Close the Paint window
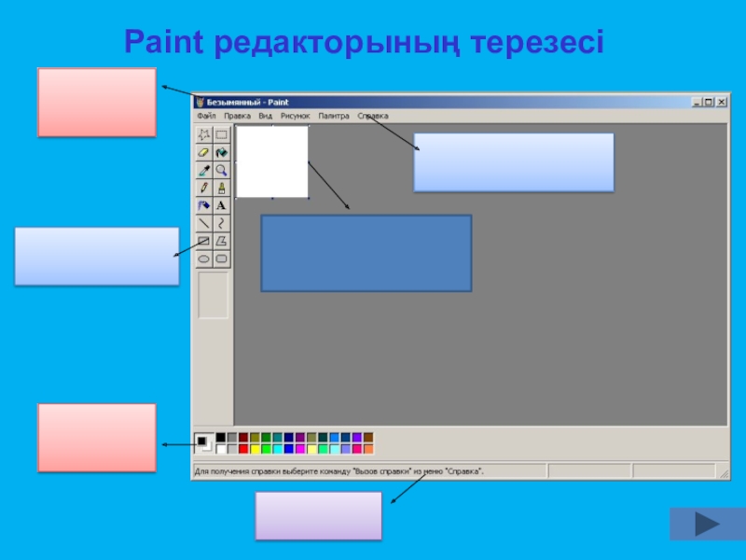The image size is (746, 560). pyautogui.click(x=722, y=102)
